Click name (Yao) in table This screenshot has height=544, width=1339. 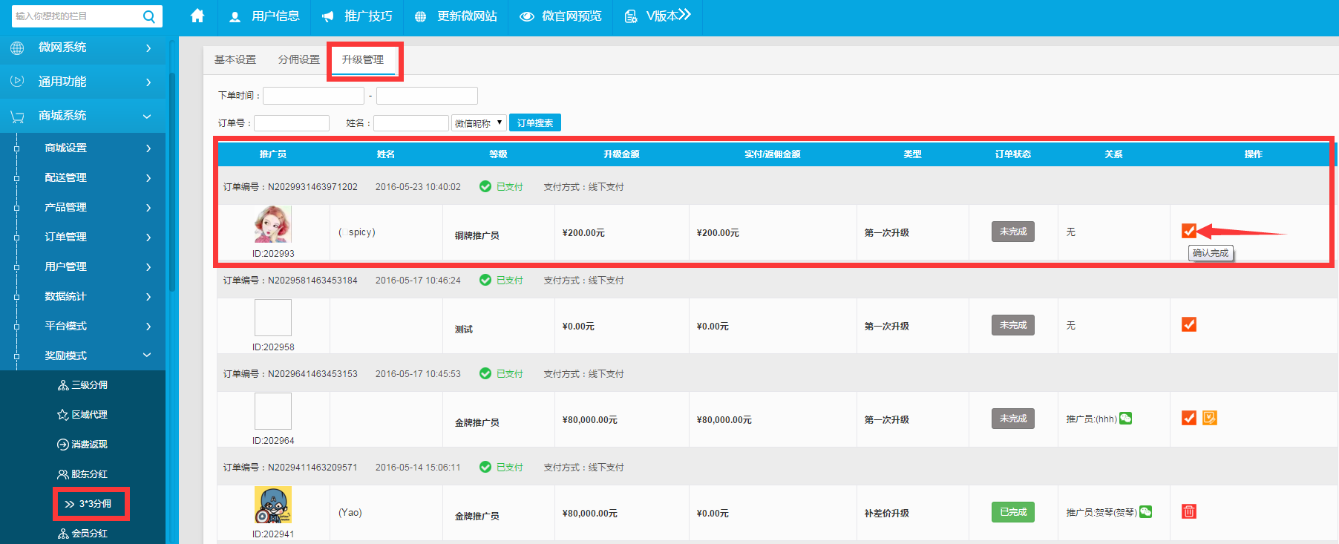(350, 513)
